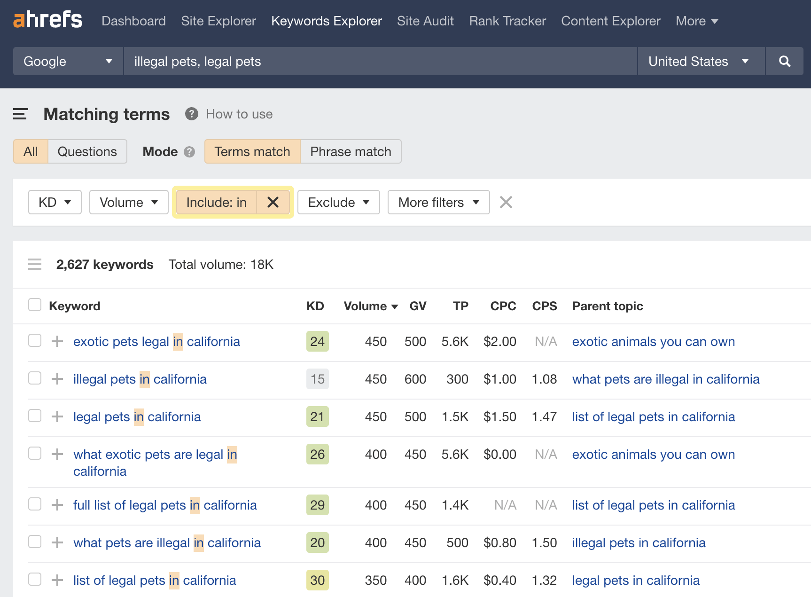Open the More filters dropdown
The width and height of the screenshot is (811, 597).
(438, 202)
